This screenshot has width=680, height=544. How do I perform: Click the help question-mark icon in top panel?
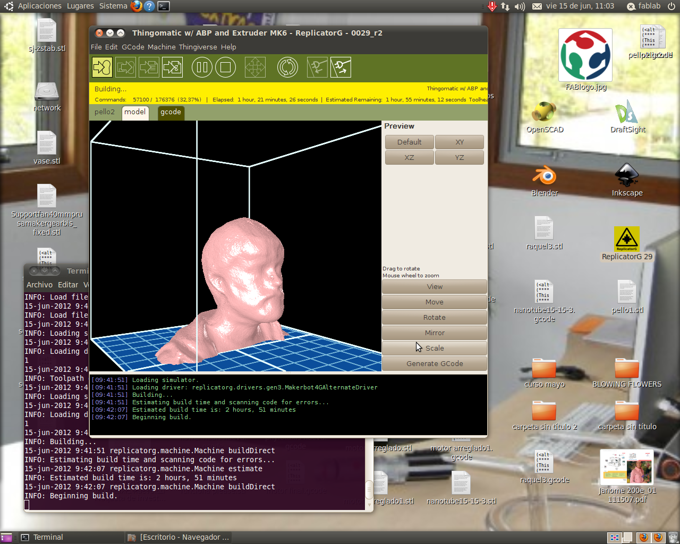coord(149,6)
